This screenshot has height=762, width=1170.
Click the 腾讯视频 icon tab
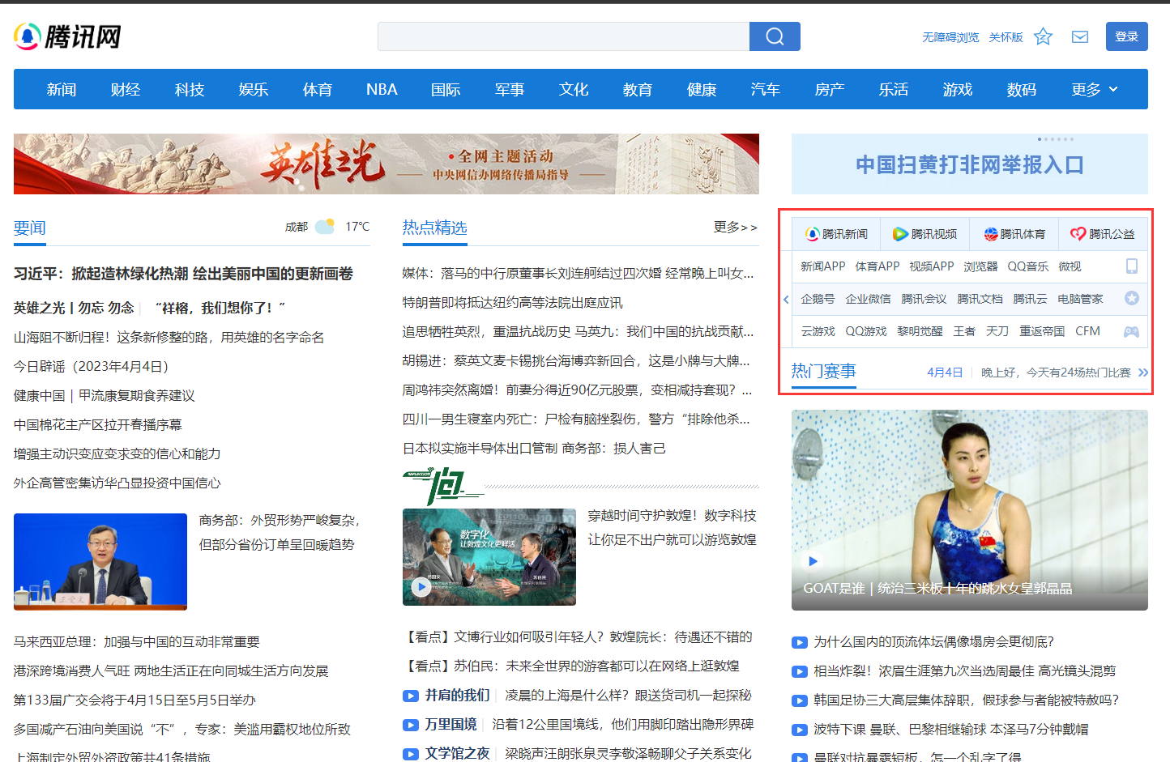[924, 234]
